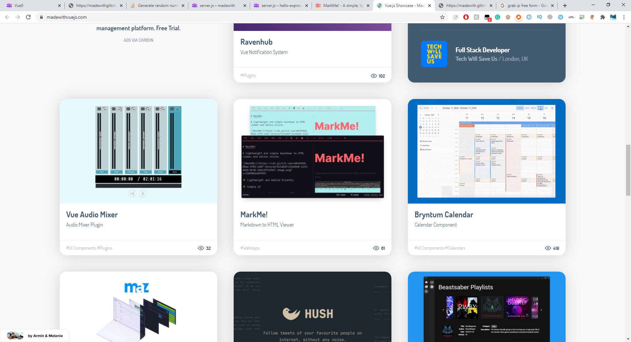
Task: Click the page vertical scrollbar thumb
Action: [628, 170]
